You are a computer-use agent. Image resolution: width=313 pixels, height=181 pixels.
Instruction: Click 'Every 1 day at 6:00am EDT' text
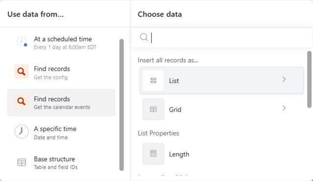(x=65, y=47)
